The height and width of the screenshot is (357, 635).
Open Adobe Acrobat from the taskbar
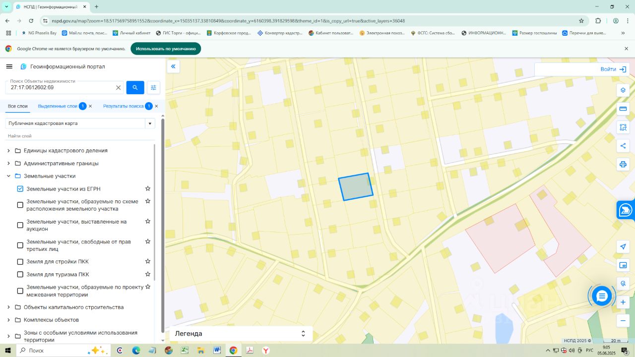click(x=250, y=351)
